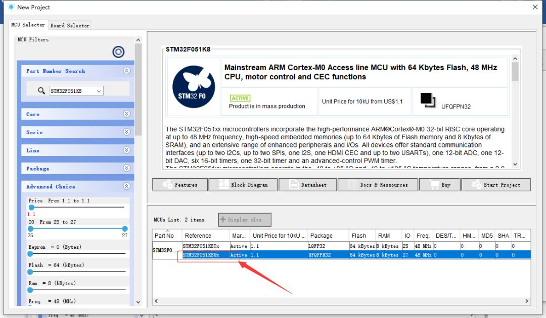Expand the Serie filter section
Viewport: 546px width, 318px height.
pos(127,132)
